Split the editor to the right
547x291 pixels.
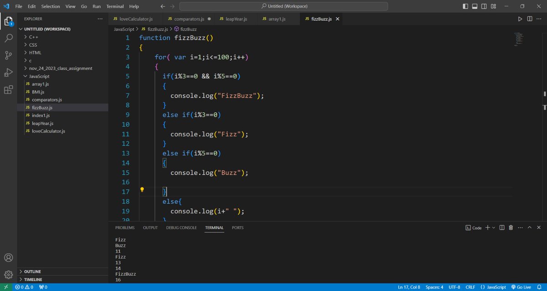coord(530,19)
